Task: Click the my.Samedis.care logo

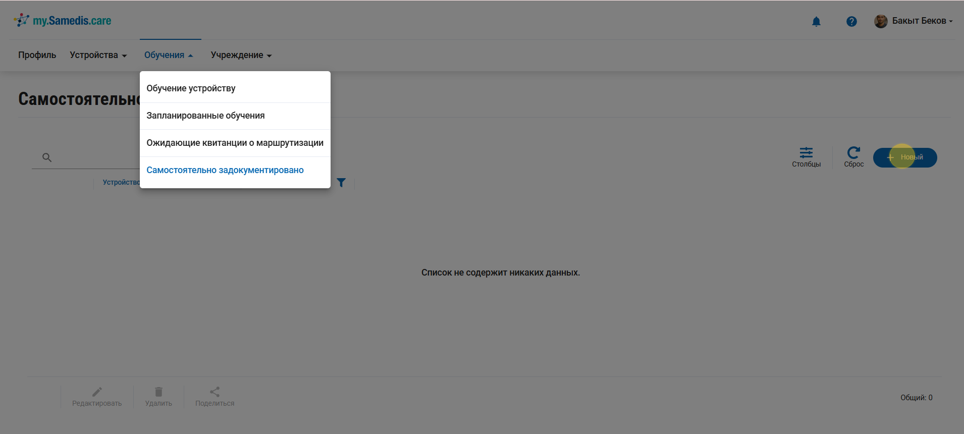Action: [x=63, y=21]
